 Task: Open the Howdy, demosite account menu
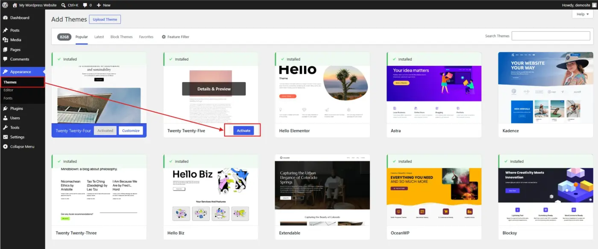pos(579,5)
